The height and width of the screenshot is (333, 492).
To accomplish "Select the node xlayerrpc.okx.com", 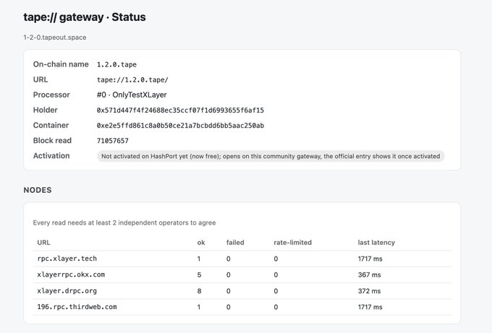I will click(x=71, y=274).
